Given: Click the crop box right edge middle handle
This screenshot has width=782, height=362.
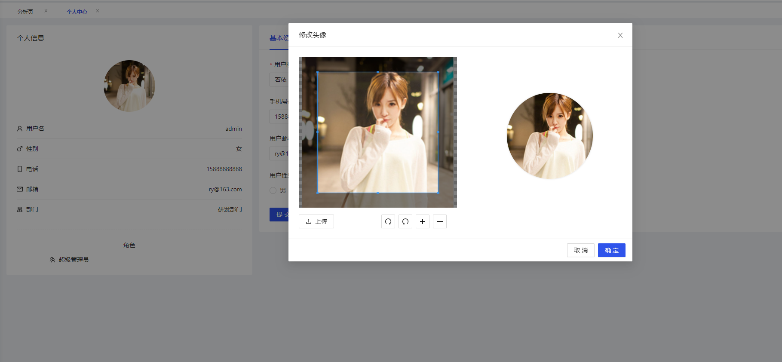Looking at the screenshot, I should point(438,132).
